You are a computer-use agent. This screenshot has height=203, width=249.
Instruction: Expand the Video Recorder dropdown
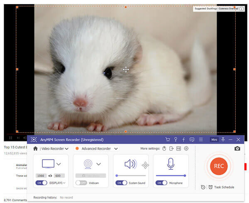(67, 149)
